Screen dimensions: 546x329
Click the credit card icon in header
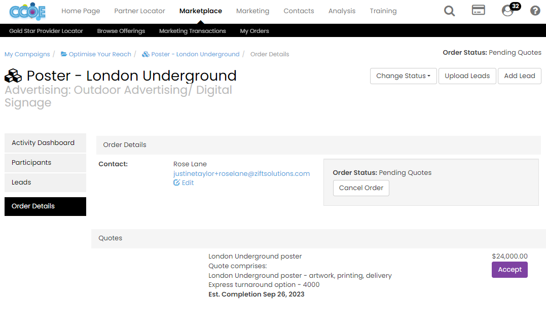(478, 10)
